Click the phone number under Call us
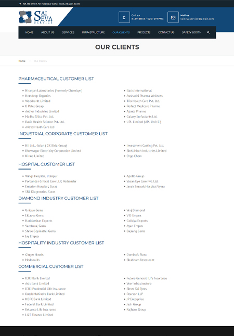Viewport: 234px width, 336px height. 148,19
